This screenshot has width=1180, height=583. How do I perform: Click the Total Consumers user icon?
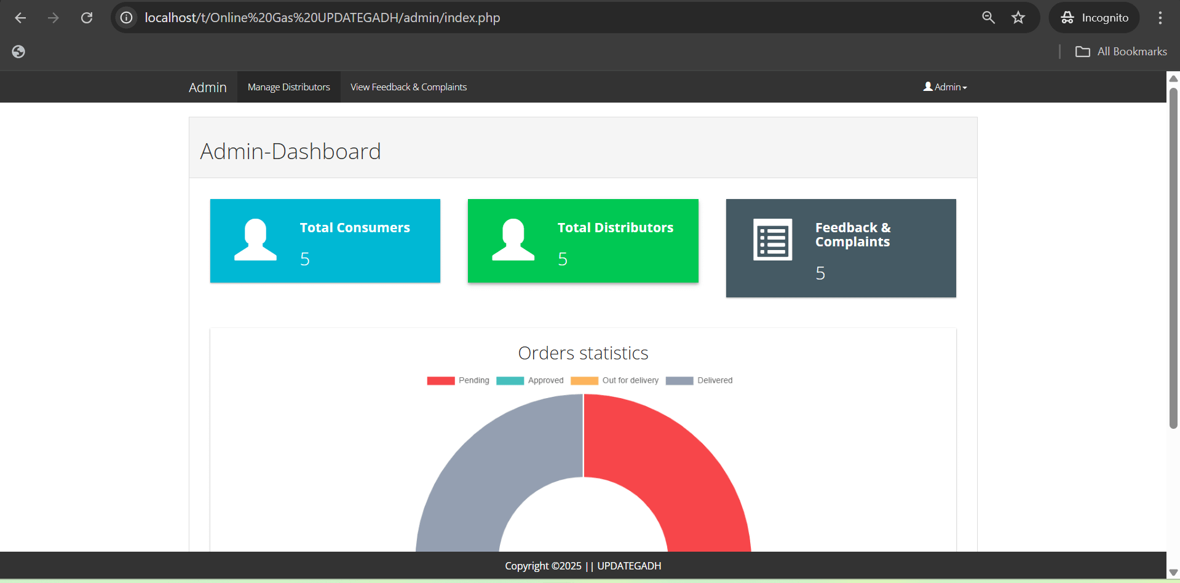coord(255,240)
